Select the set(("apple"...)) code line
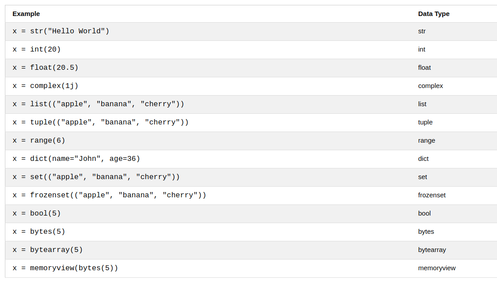 96,177
